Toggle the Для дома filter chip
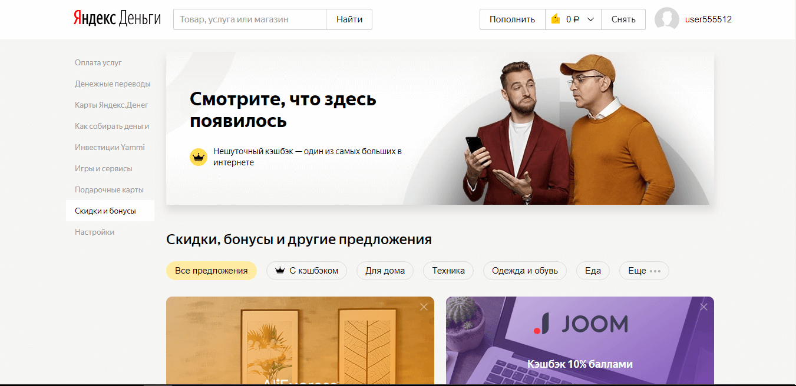Image resolution: width=796 pixels, height=386 pixels. coord(385,271)
